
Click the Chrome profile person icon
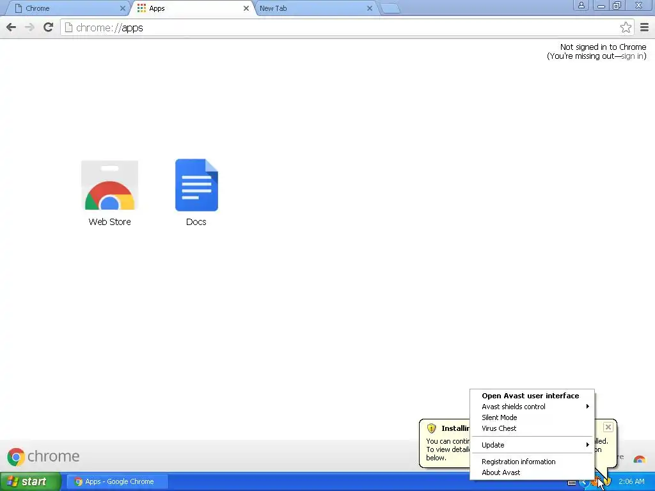pos(581,5)
